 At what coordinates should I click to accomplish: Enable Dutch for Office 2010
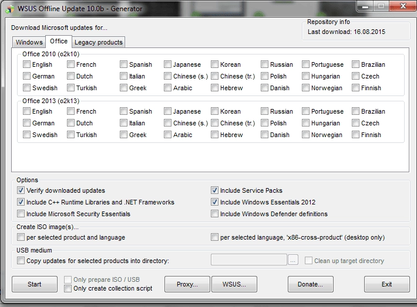[70, 76]
